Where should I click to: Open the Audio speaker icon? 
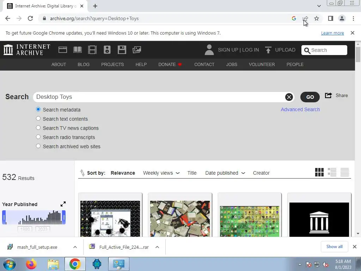pyautogui.click(x=107, y=50)
